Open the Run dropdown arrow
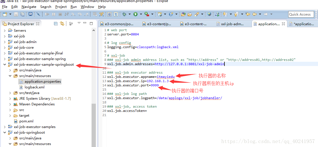The image size is (318, 147). tap(141, 14)
